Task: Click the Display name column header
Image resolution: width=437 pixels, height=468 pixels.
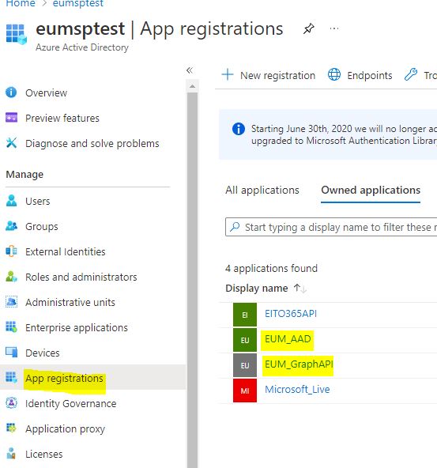Action: click(x=257, y=289)
